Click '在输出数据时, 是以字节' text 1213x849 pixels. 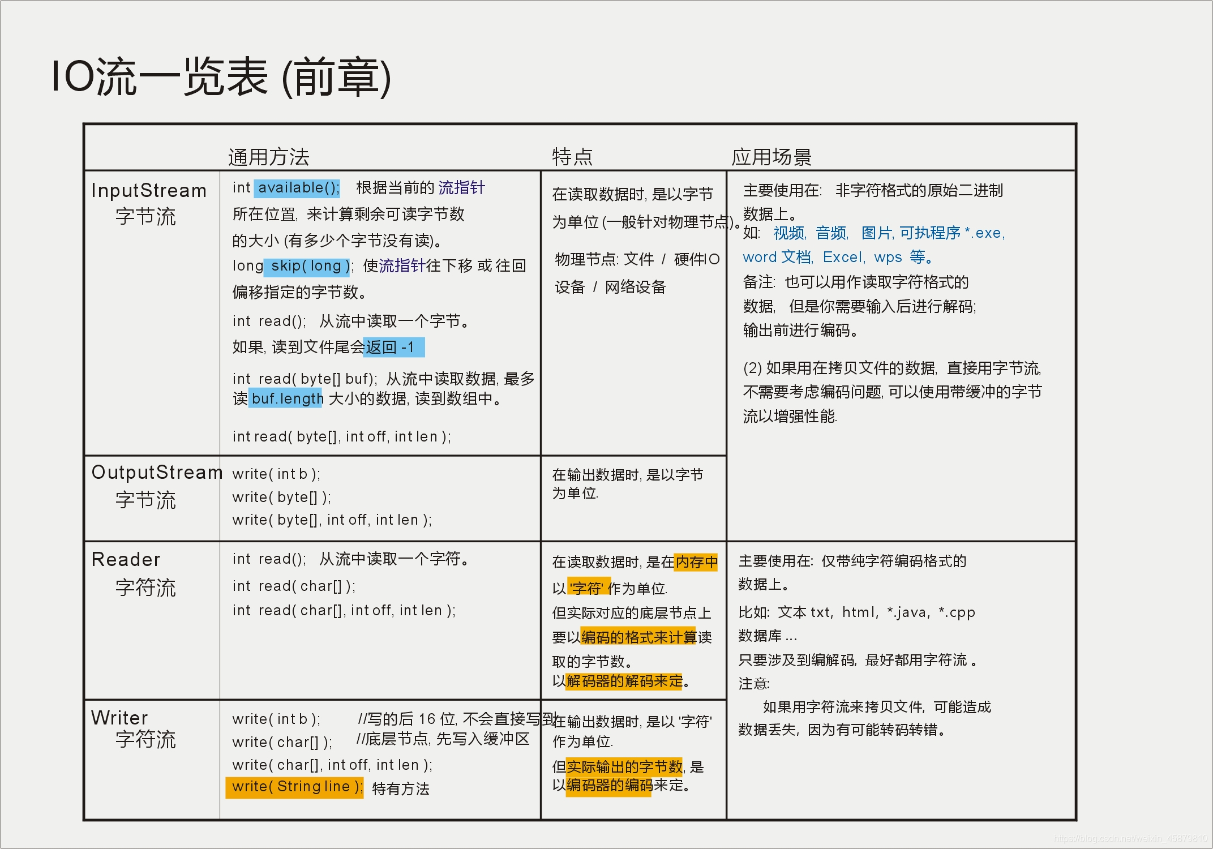pos(628,475)
